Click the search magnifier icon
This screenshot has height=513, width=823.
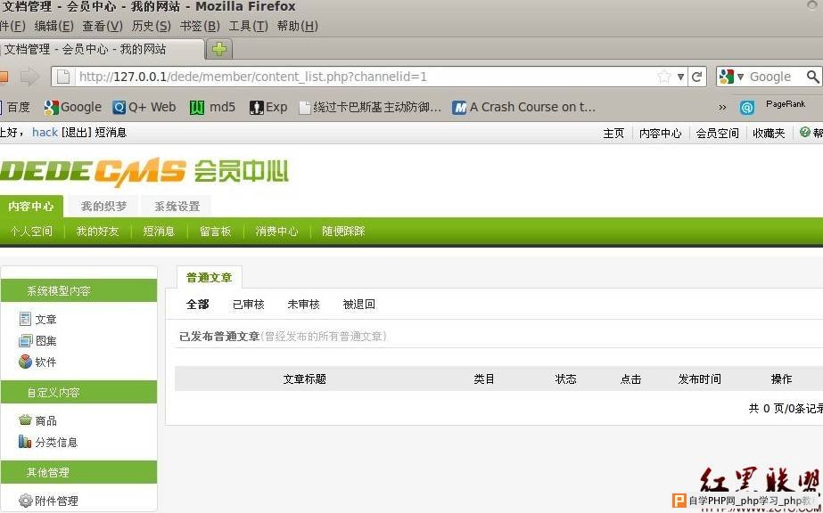coord(812,77)
